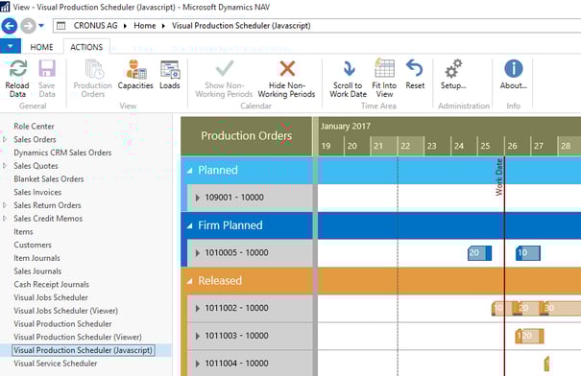Expand order 1011004 - 10000

tap(198, 364)
